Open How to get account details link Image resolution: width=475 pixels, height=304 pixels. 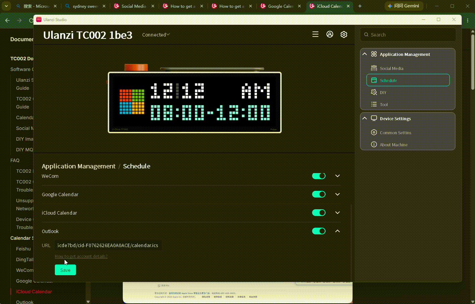(x=81, y=256)
